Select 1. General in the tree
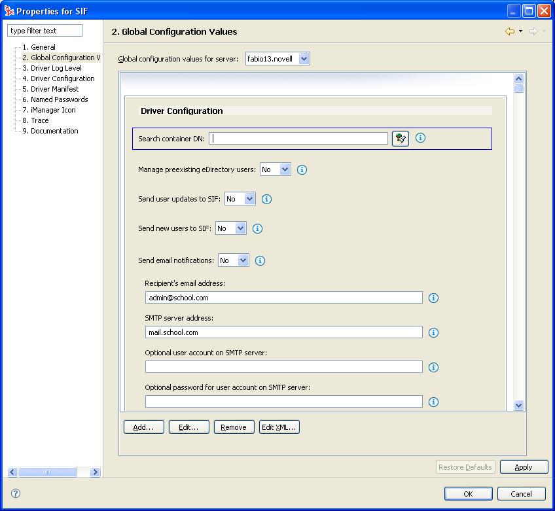Screen dimensions: 555x511 click(39, 47)
